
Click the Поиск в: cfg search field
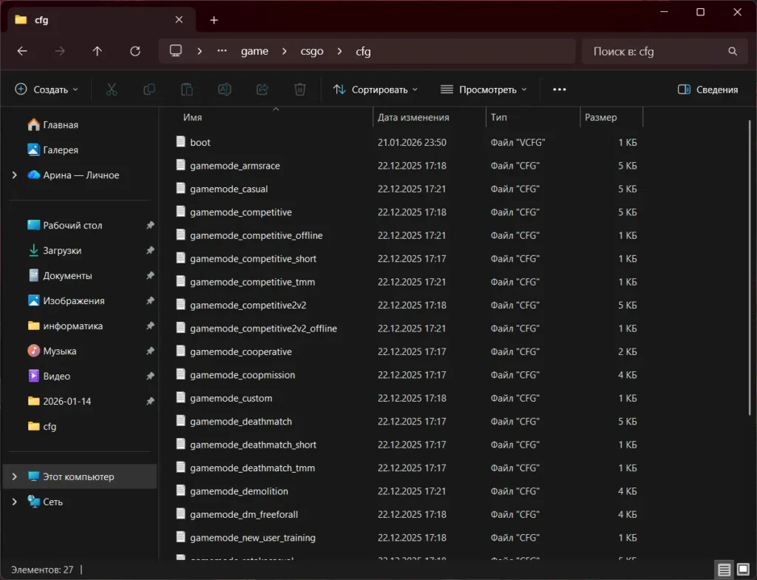coord(654,51)
